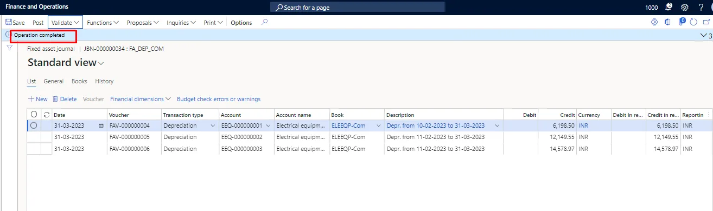This screenshot has width=713, height=211.
Task: Open form in new window icon
Action: pyautogui.click(x=706, y=22)
